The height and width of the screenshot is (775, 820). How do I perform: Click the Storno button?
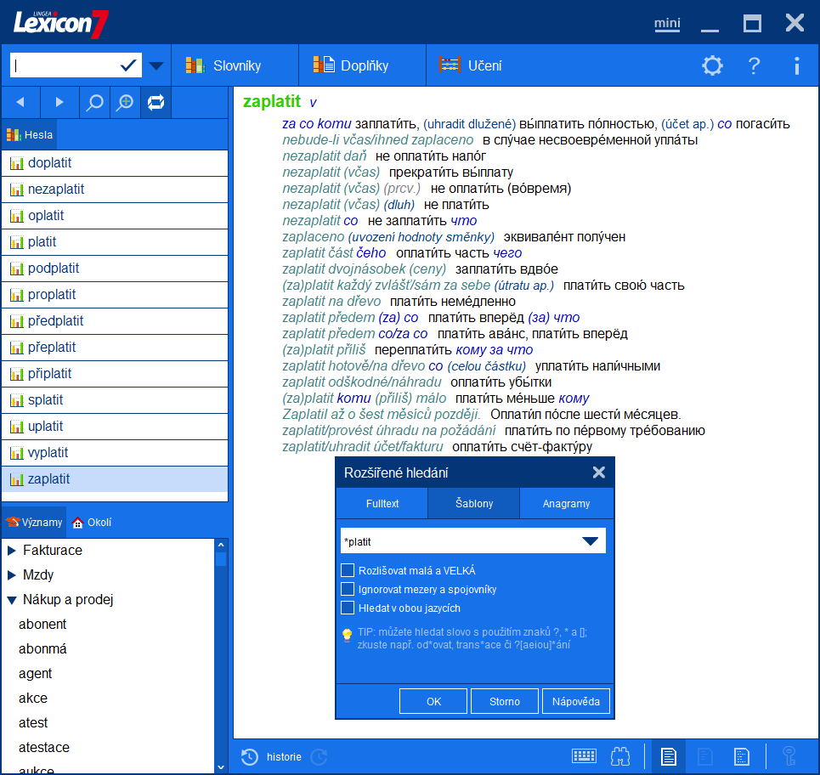(x=505, y=701)
